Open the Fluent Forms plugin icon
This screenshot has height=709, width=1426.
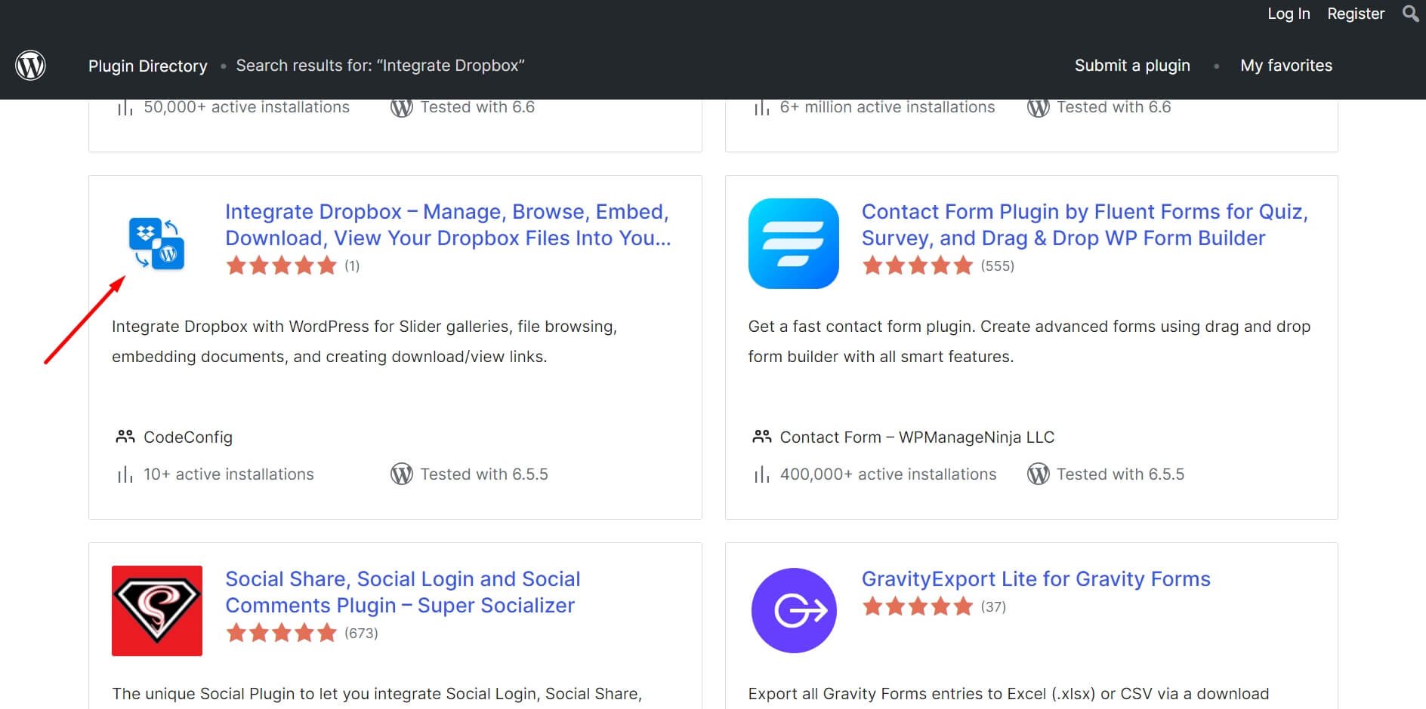tap(794, 244)
